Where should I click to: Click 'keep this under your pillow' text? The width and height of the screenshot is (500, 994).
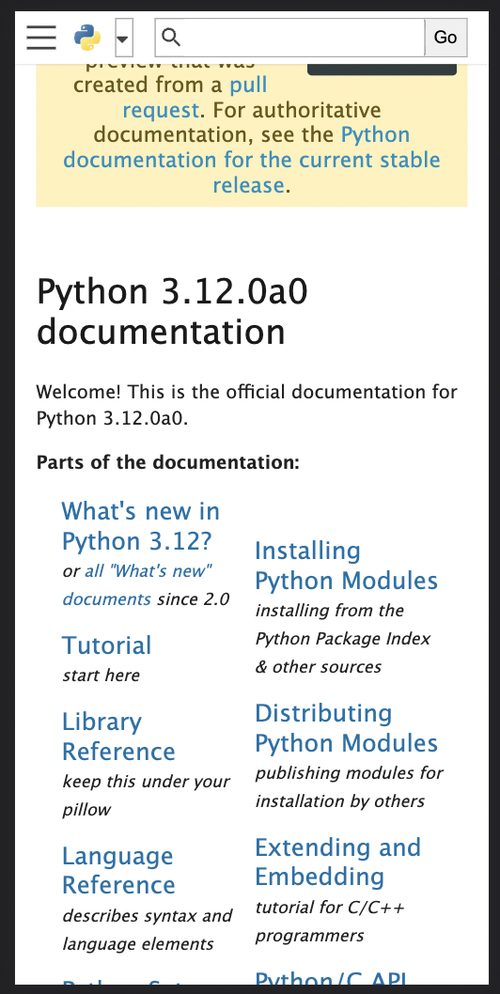pos(146,795)
